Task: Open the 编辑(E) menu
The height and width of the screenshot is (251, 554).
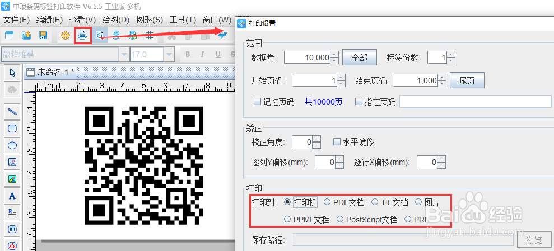Action: (49, 20)
